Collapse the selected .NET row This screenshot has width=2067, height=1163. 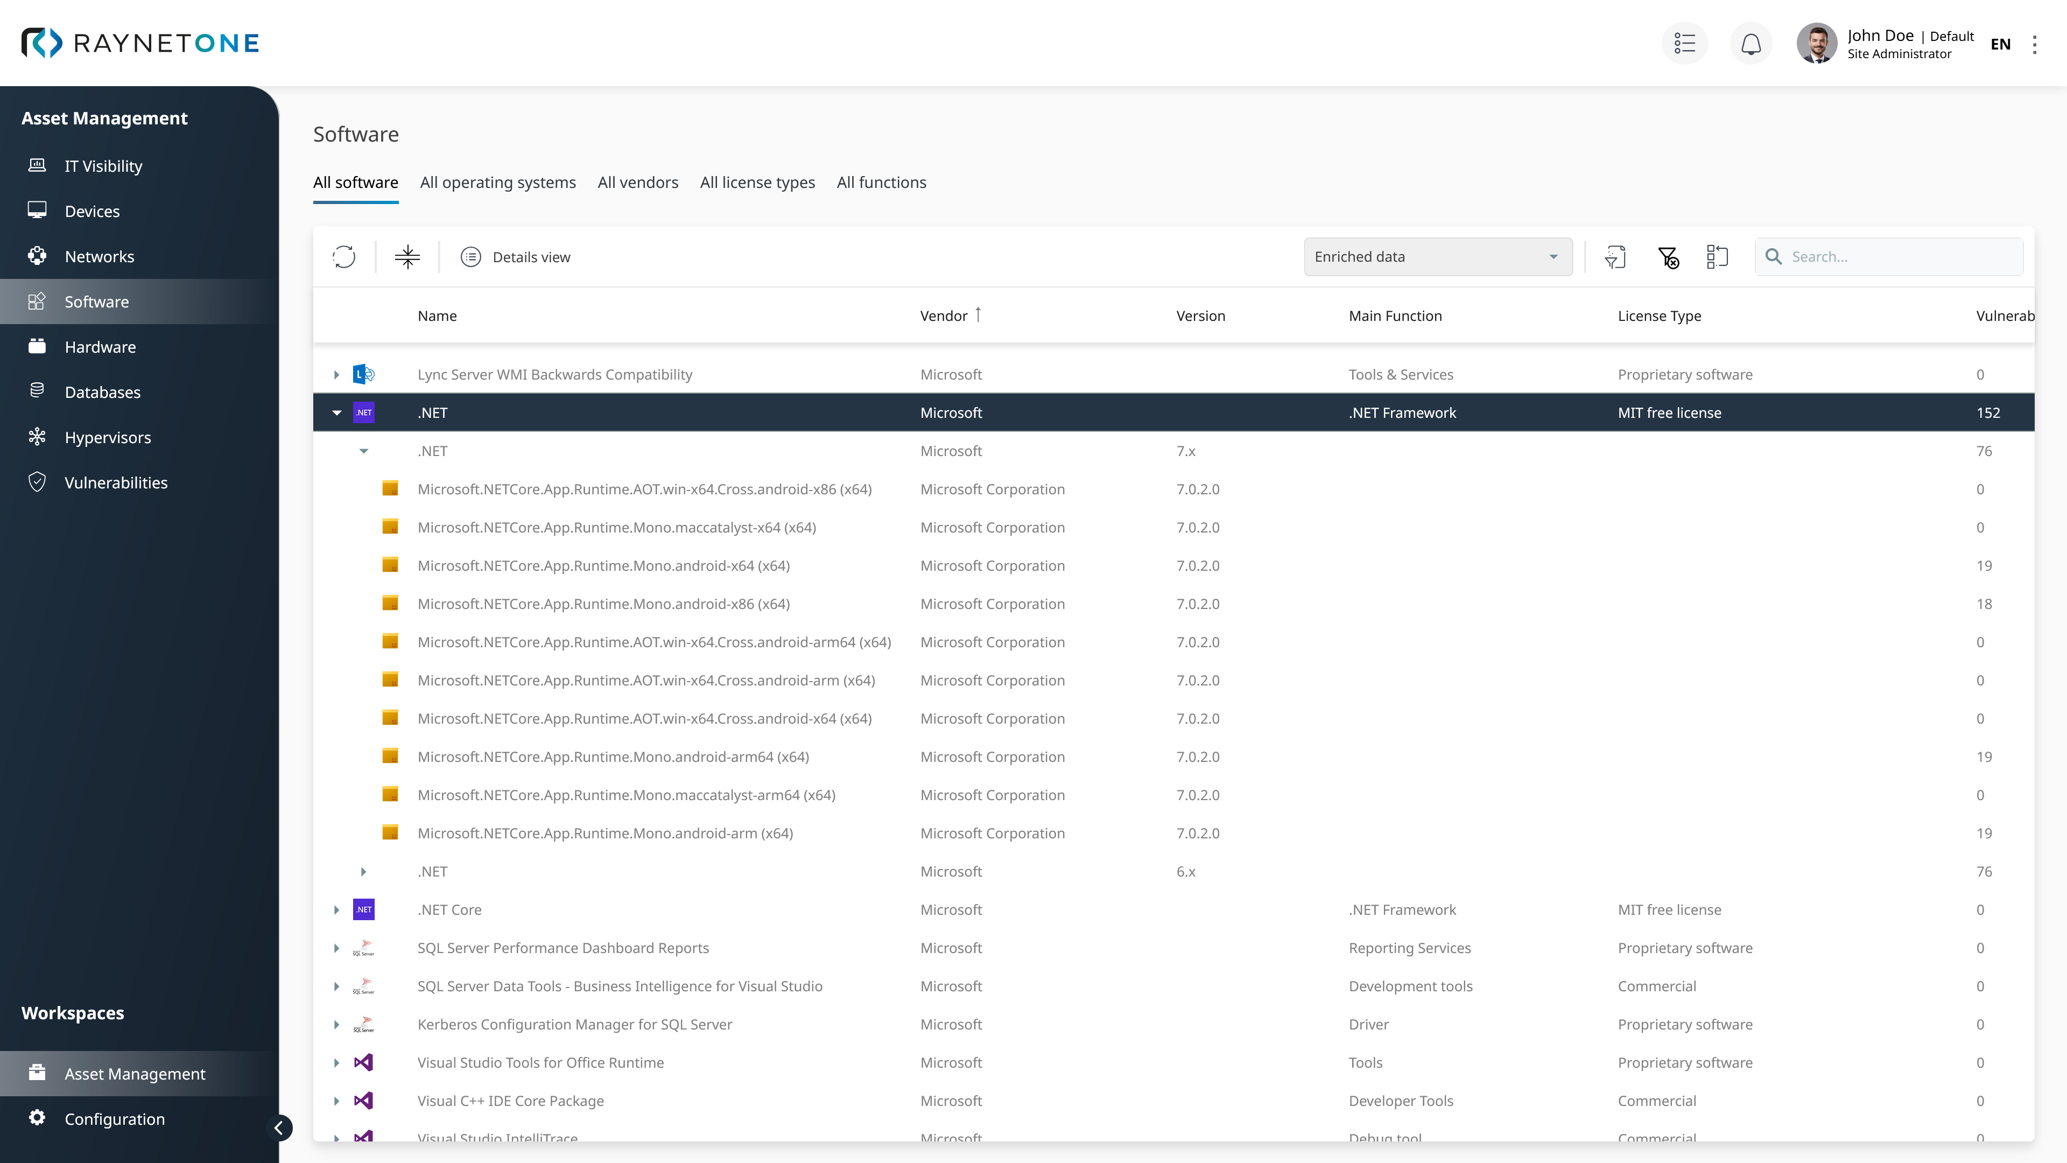337,412
